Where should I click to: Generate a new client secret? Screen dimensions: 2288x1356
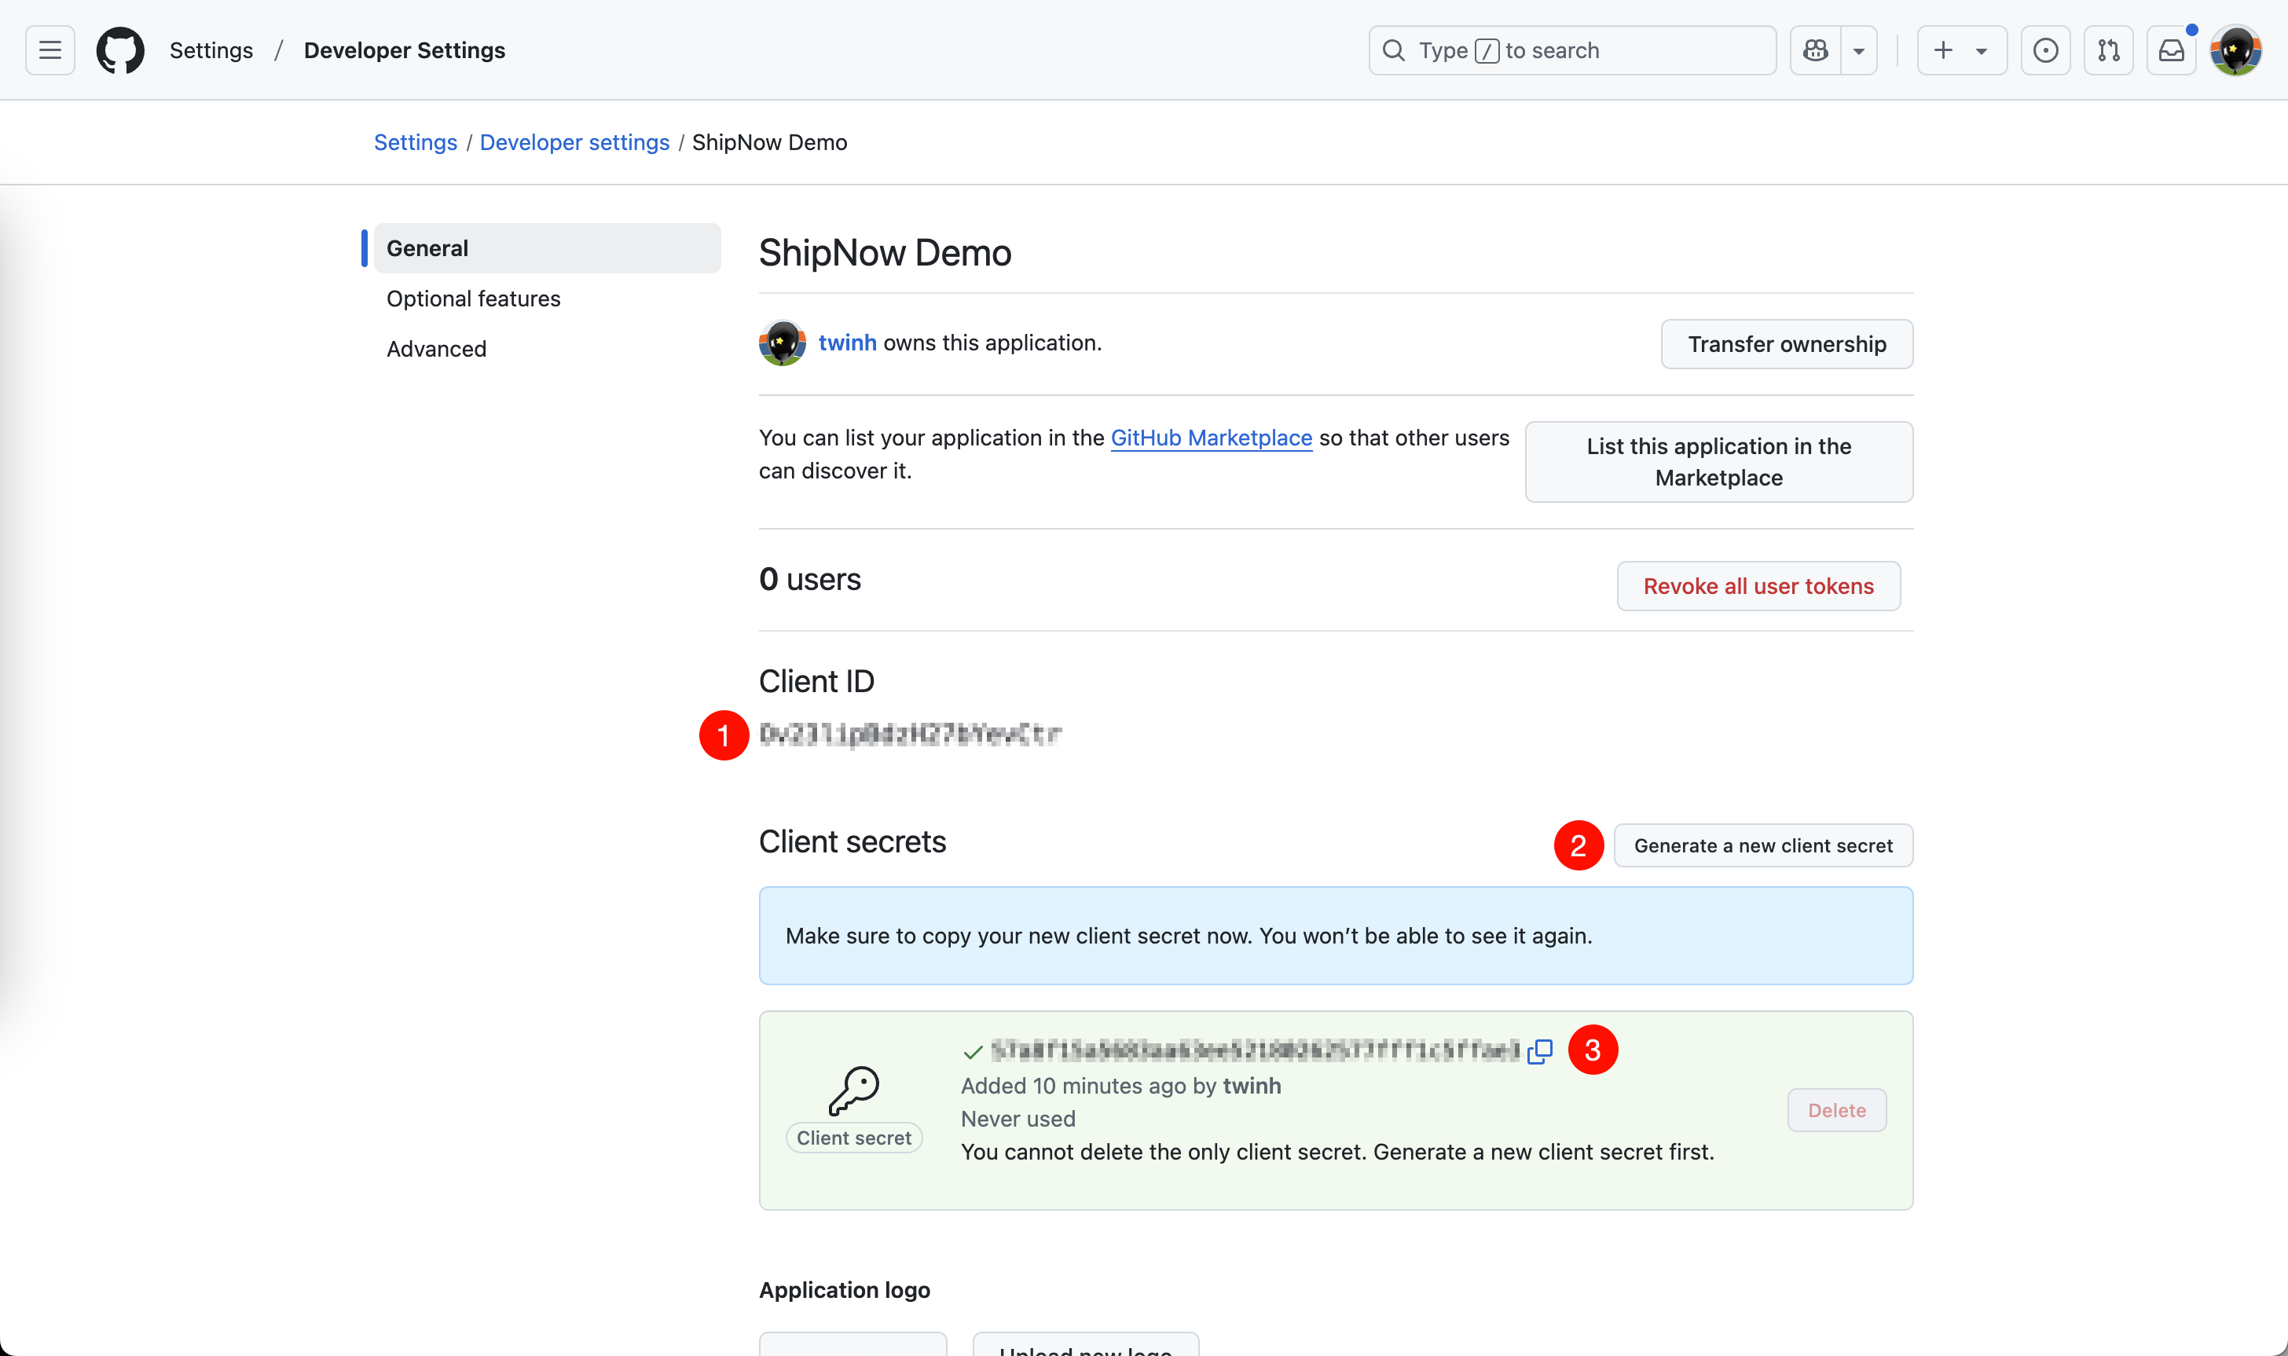tap(1762, 845)
